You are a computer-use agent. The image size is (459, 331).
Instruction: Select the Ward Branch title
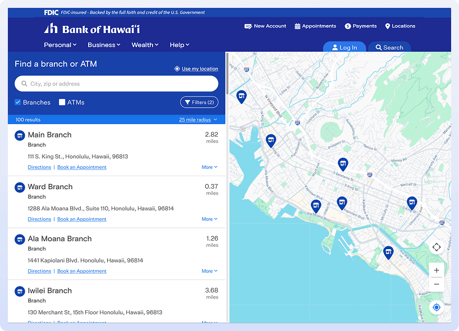click(50, 187)
